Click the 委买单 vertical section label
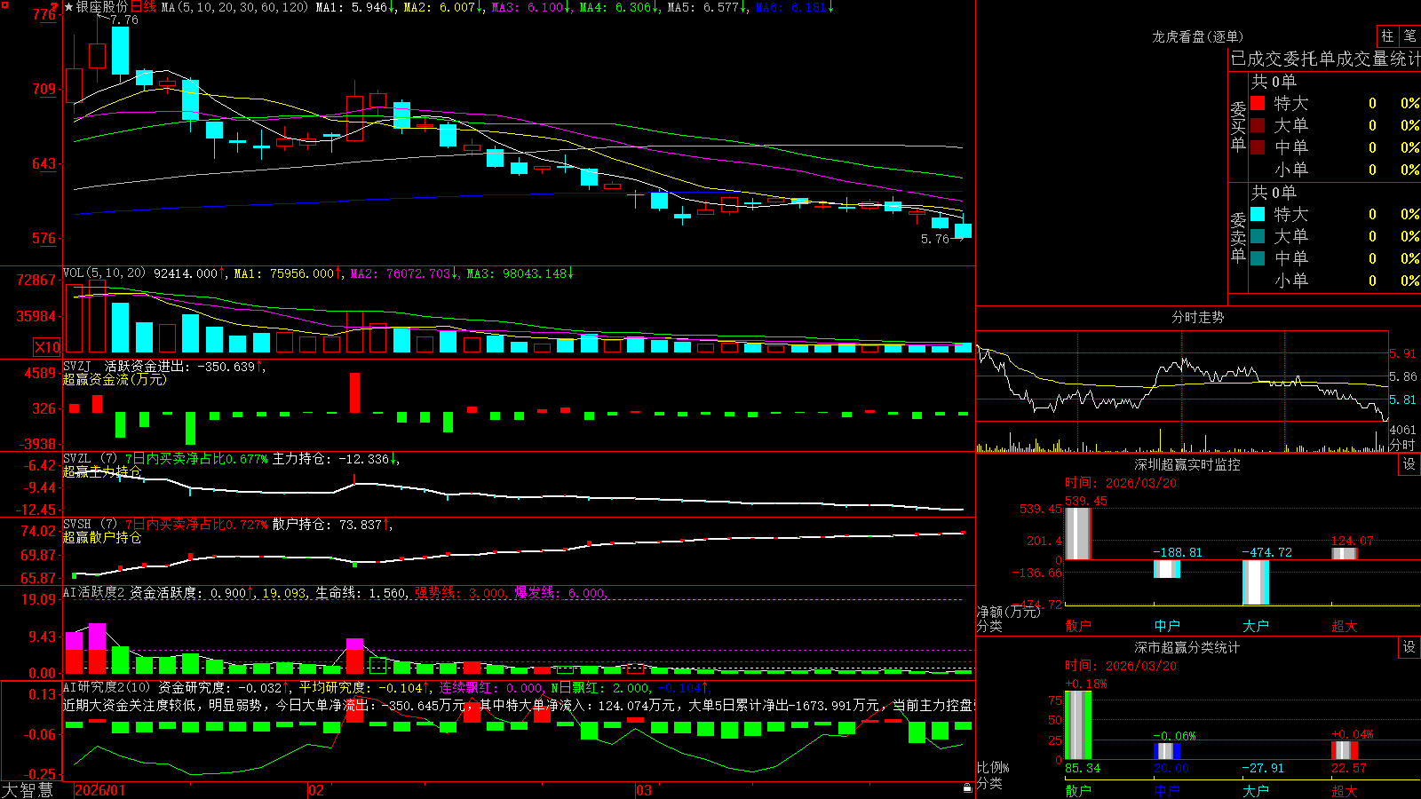Image resolution: width=1421 pixels, height=799 pixels. [1238, 126]
